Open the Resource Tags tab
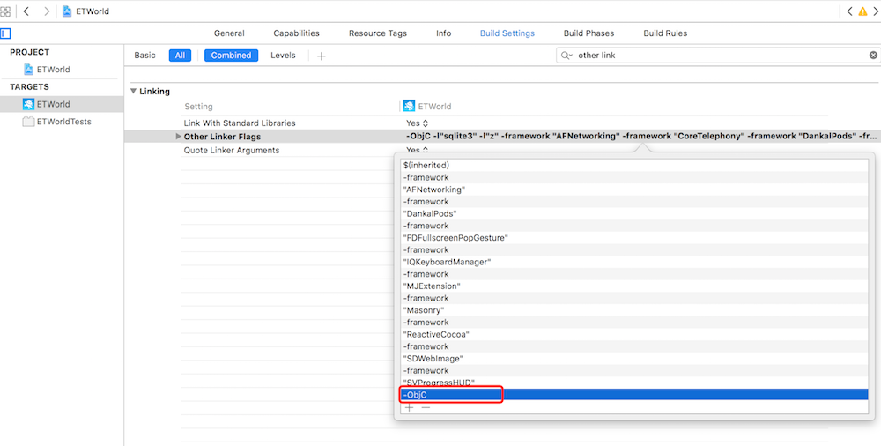The height and width of the screenshot is (446, 881). (x=378, y=33)
